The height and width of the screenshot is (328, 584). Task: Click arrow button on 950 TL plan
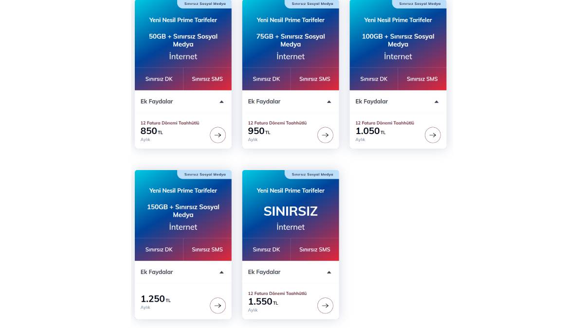(x=325, y=135)
